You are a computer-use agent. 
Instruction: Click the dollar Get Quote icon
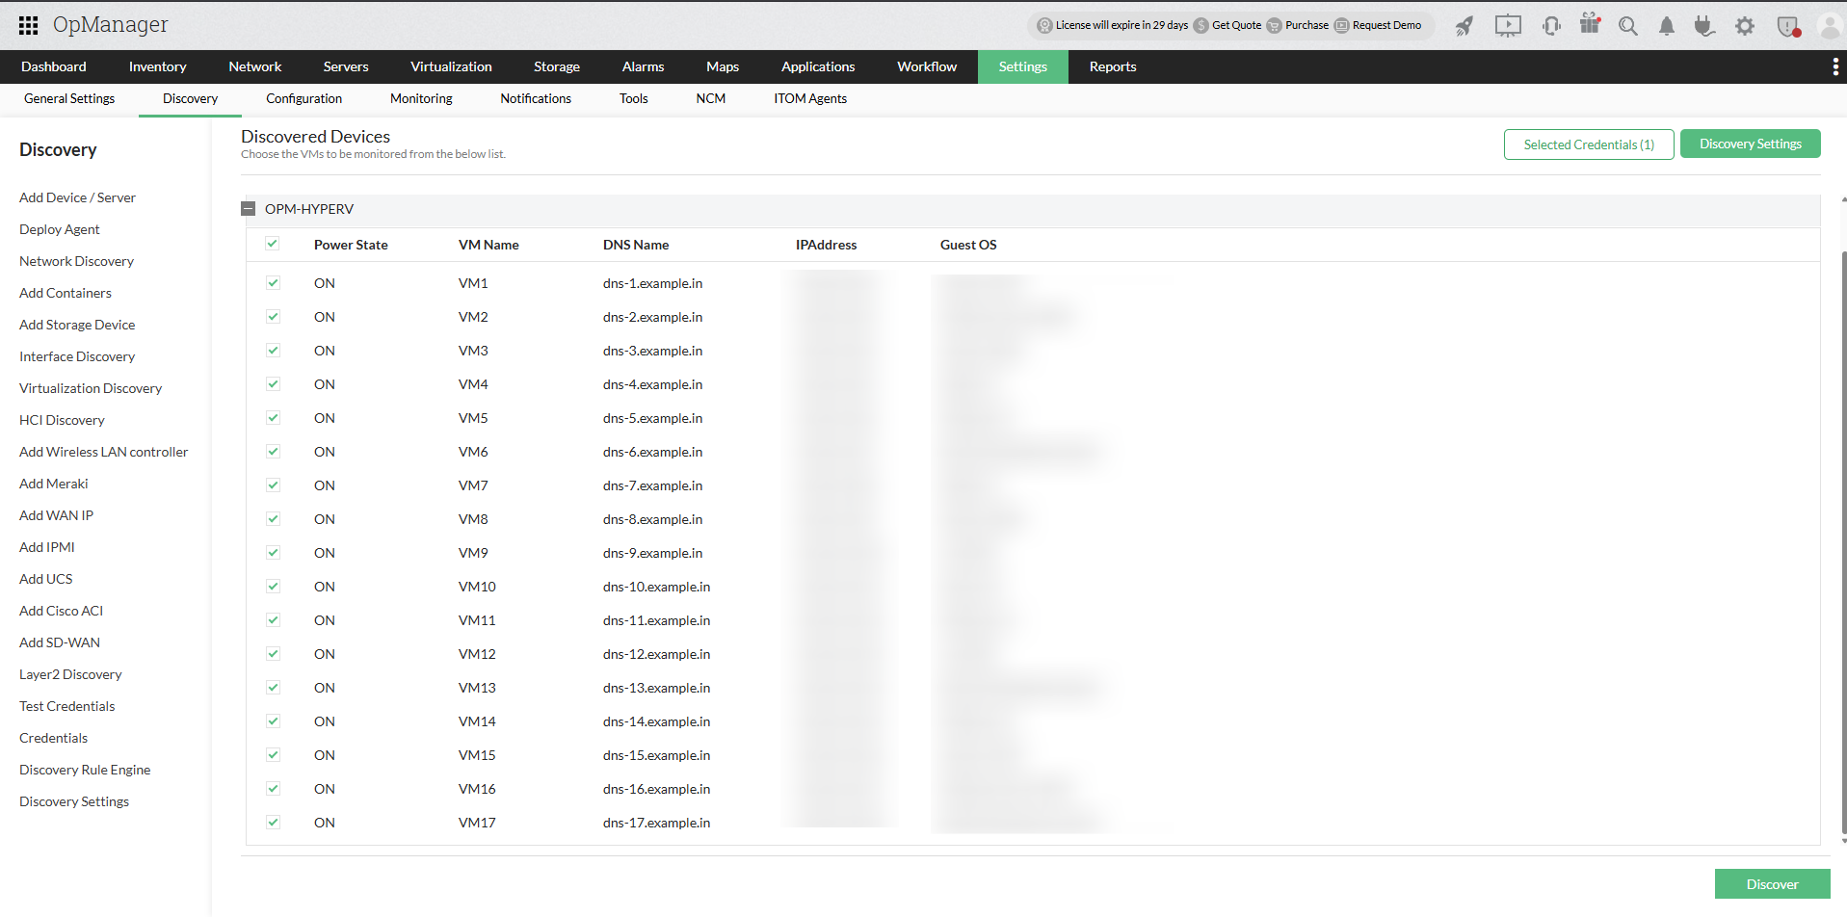click(x=1201, y=26)
